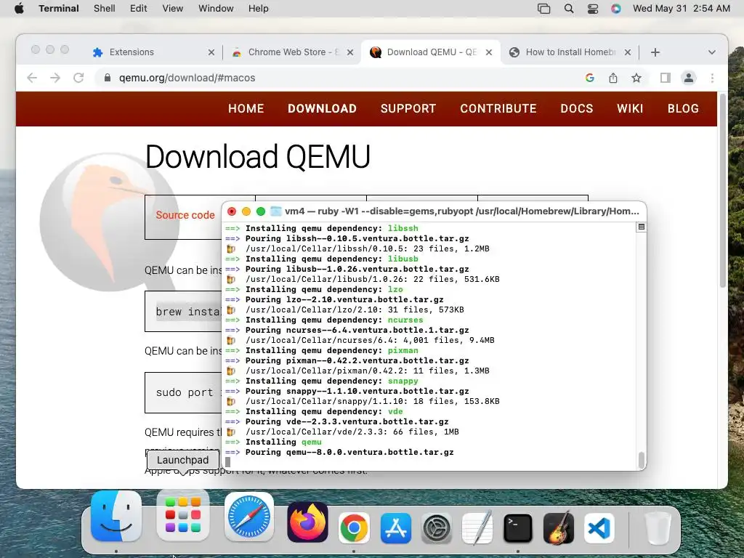Click the Terminal window scrollbar thumb
The height and width of the screenshot is (558, 744).
pos(641,460)
